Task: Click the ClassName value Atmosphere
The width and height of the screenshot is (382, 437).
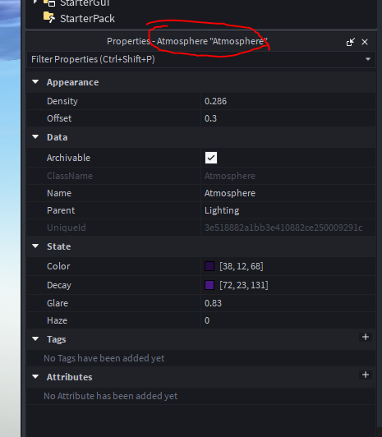Action: [x=230, y=176]
